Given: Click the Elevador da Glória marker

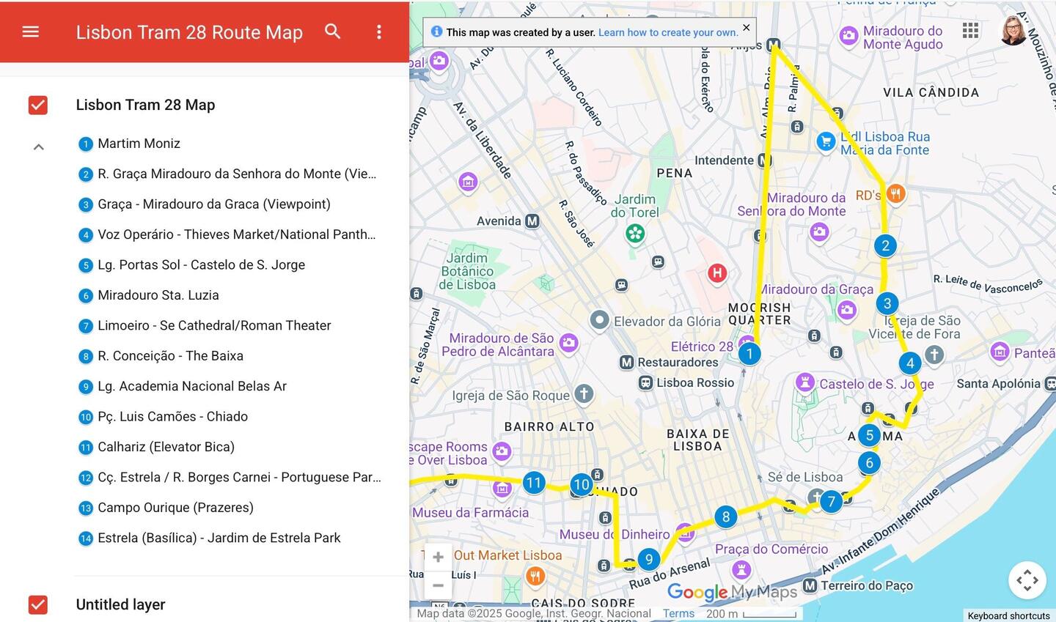Looking at the screenshot, I should tap(600, 320).
